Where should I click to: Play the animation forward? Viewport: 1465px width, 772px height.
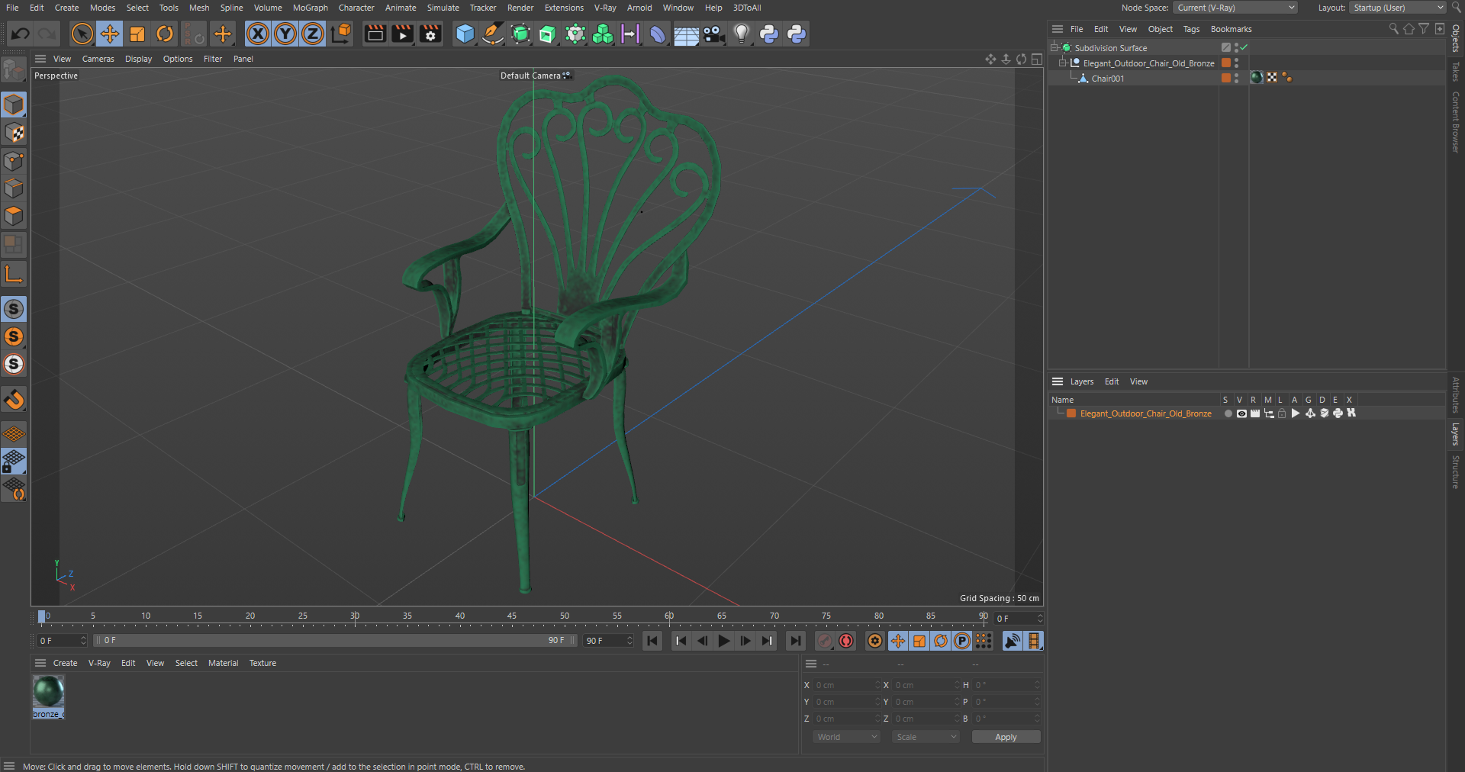click(724, 641)
